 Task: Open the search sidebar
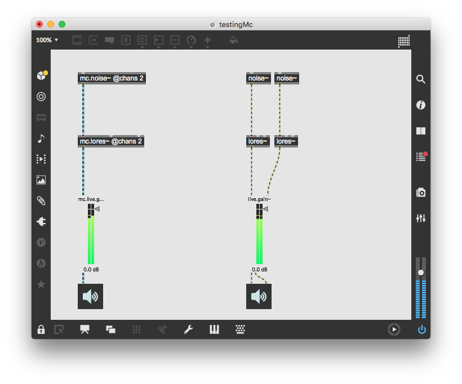coord(421,79)
